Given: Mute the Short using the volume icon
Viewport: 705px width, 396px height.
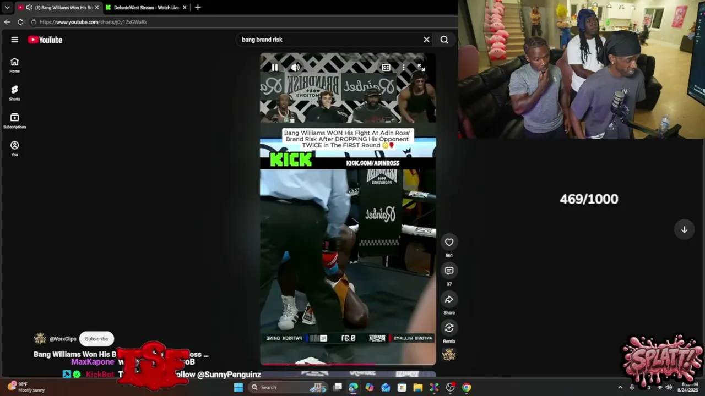Looking at the screenshot, I should tap(295, 68).
